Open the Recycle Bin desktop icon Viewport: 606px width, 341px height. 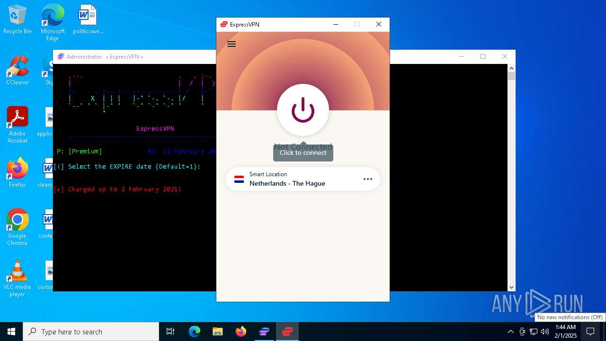[18, 19]
